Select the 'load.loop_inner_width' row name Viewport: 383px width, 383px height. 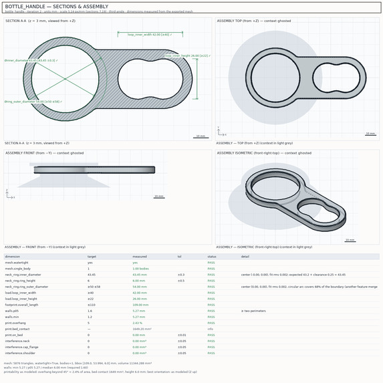coord(21,293)
